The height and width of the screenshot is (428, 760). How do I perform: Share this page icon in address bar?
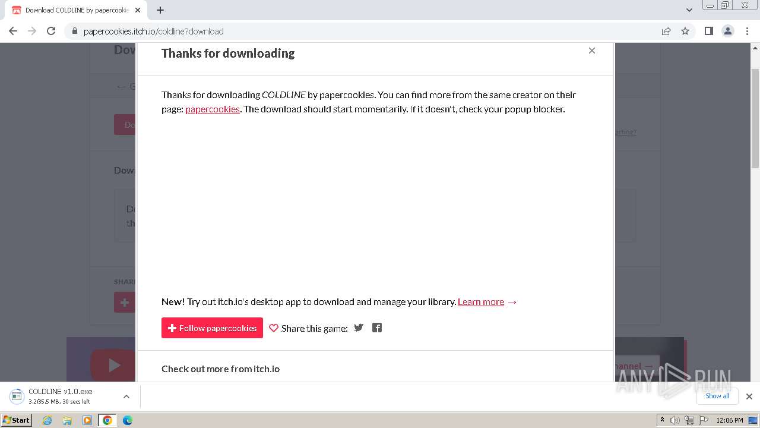point(666,31)
